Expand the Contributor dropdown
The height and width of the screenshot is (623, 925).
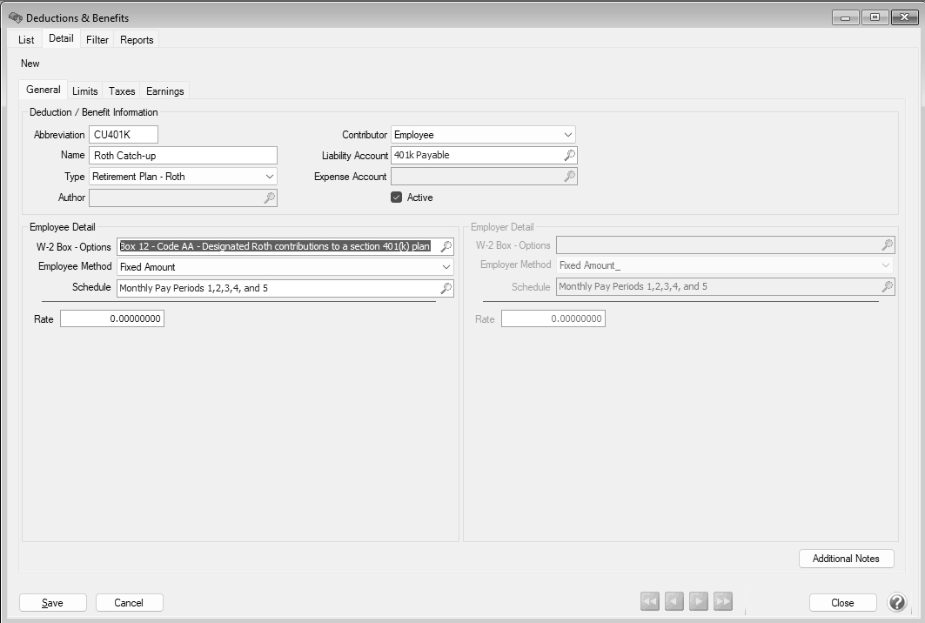pos(567,135)
